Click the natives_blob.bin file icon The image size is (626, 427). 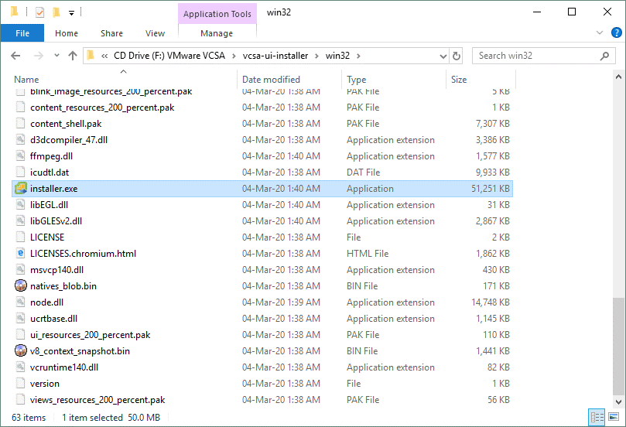point(21,286)
